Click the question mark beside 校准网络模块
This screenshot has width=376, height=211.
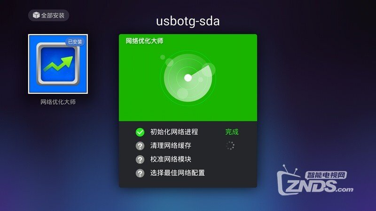point(140,159)
